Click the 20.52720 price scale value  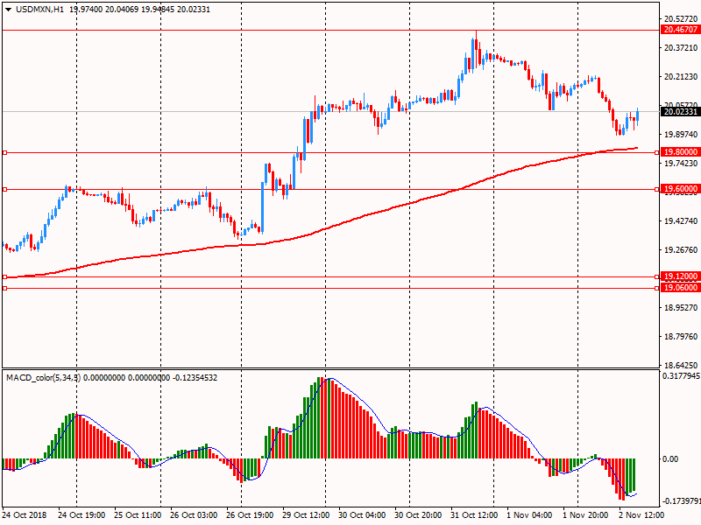point(681,18)
